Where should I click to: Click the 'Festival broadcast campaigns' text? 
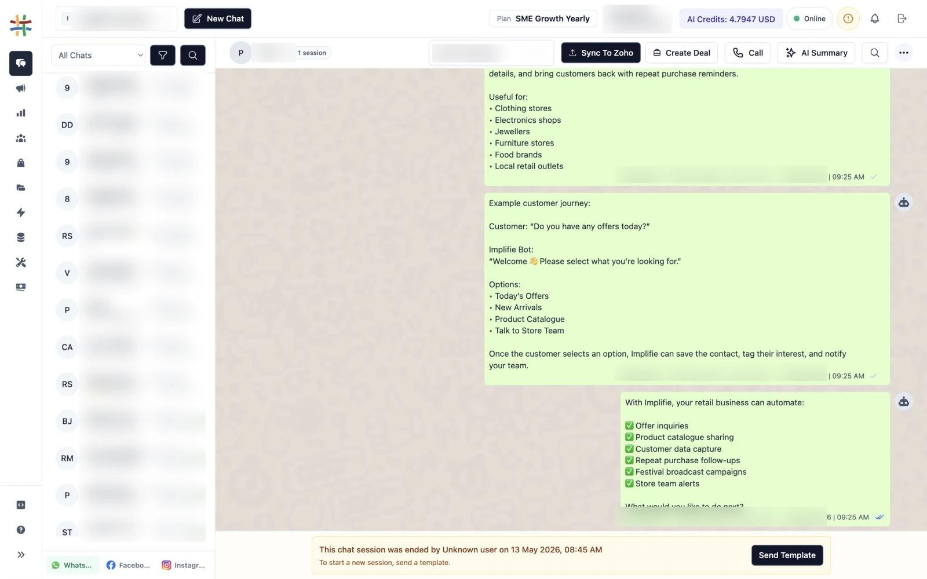(691, 472)
